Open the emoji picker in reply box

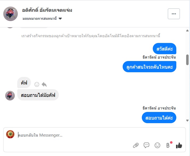coord(157,145)
